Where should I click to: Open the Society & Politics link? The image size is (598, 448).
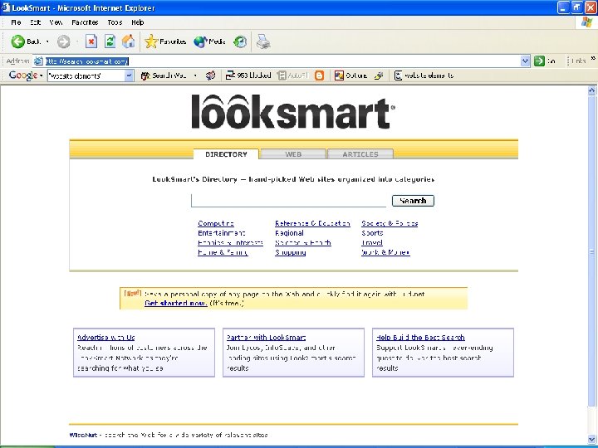point(390,223)
